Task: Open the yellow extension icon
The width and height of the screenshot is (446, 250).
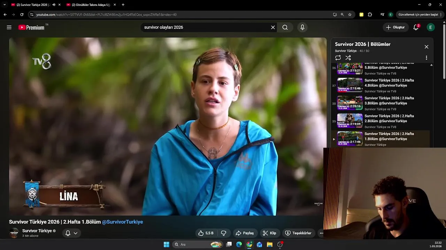Action: 361,15
